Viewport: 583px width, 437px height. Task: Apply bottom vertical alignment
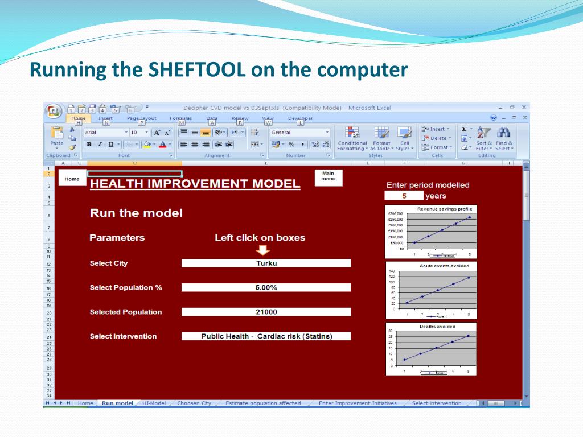[x=206, y=132]
